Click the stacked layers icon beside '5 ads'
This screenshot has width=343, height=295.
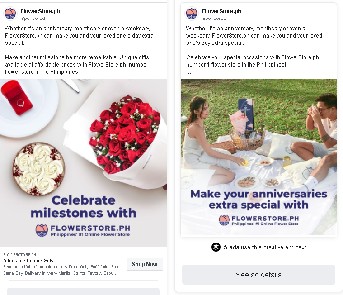pyautogui.click(x=216, y=247)
